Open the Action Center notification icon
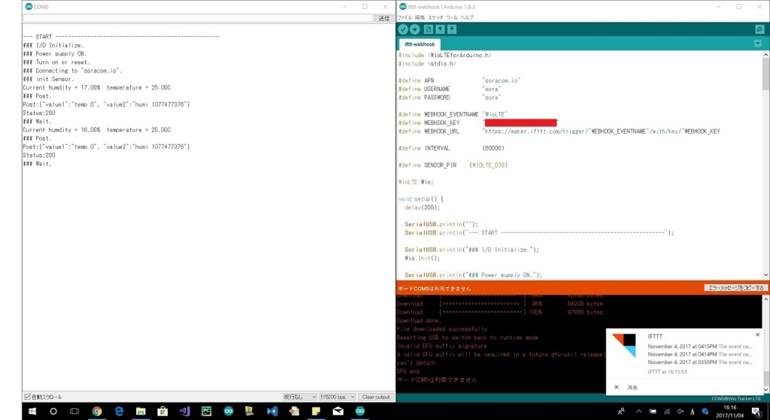 (756, 411)
